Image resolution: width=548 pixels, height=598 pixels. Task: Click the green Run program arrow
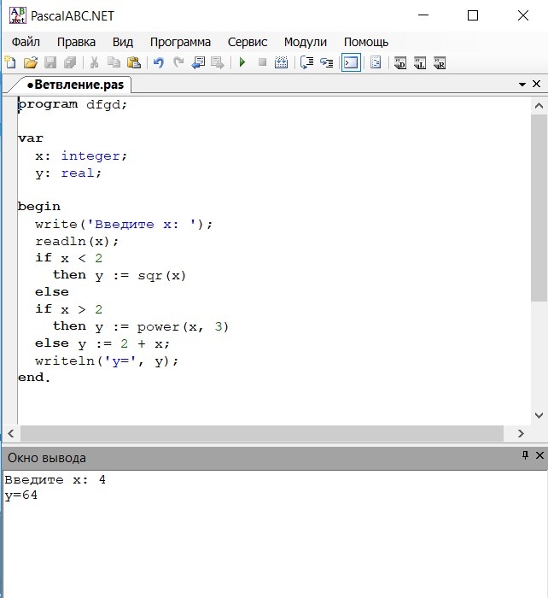click(242, 62)
